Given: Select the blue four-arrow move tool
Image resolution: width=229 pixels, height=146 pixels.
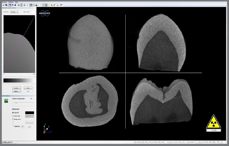Looking at the screenshot, I should [25, 5].
